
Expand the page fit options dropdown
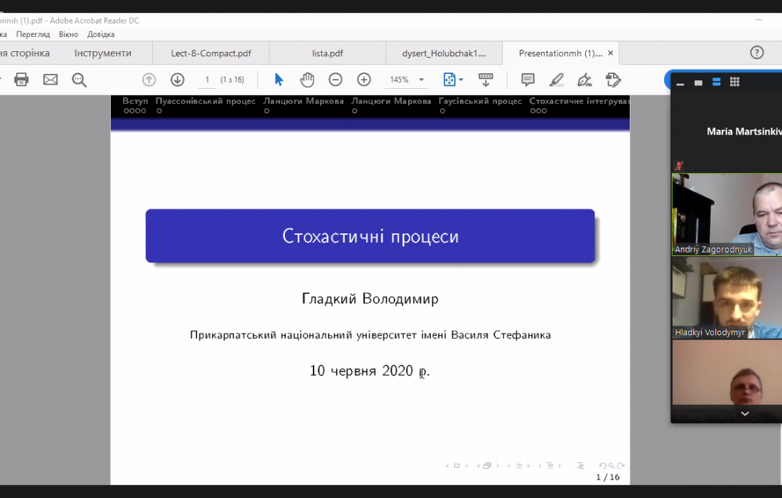[461, 80]
